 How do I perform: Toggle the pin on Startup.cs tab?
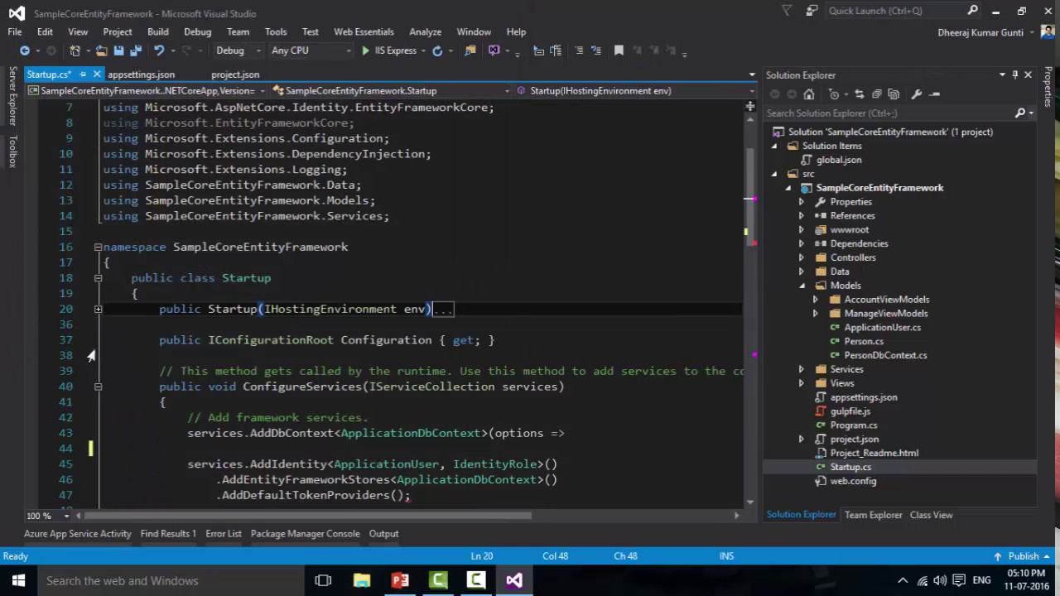(82, 74)
